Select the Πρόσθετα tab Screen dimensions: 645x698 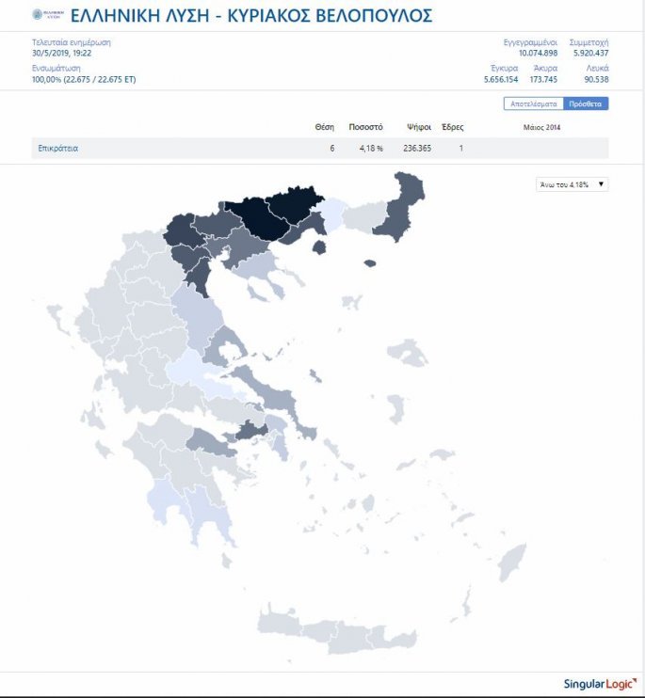tap(586, 103)
